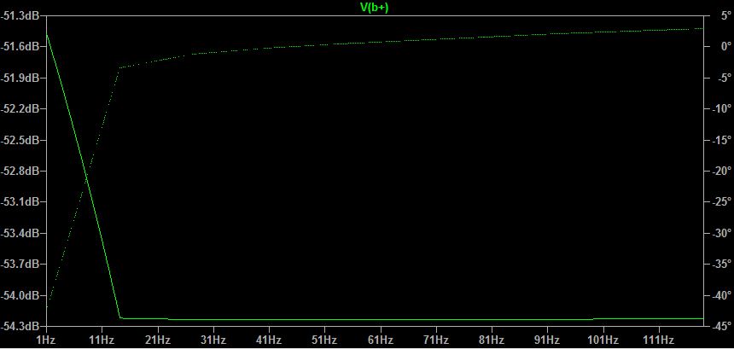Click the -54.0dB magnitude axis label

tap(19, 295)
